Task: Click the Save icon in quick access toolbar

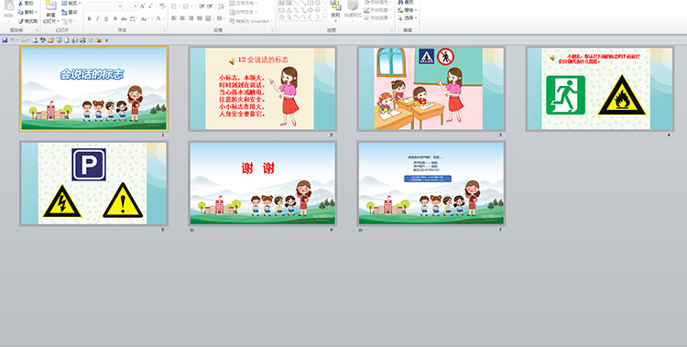Action: point(5,40)
